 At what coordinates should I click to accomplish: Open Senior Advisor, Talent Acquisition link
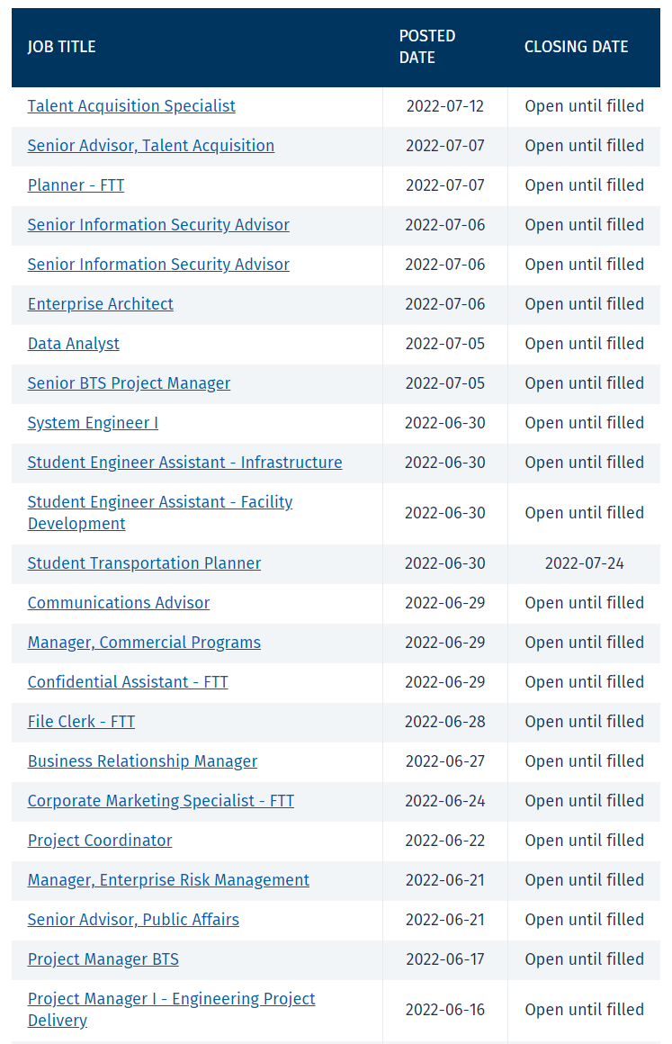coord(150,146)
